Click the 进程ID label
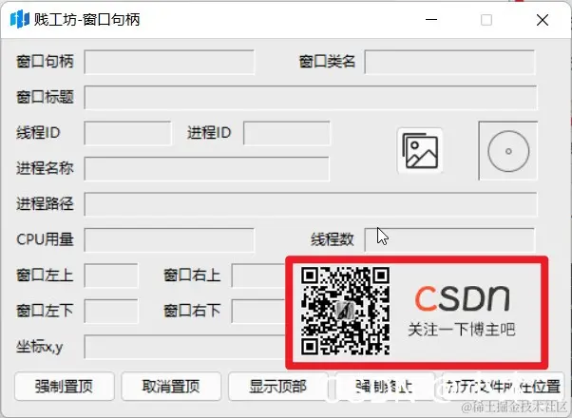This screenshot has height=418, width=572. 209,132
